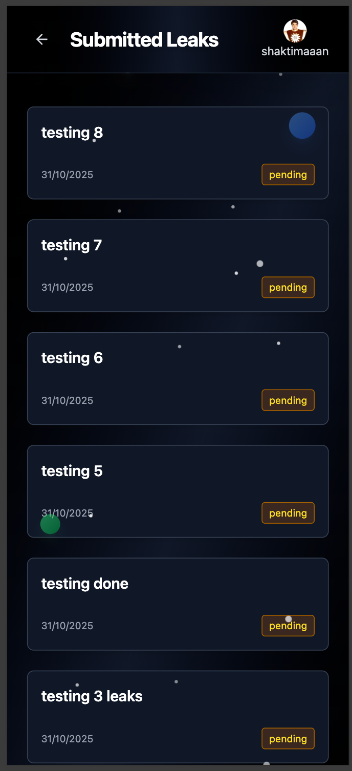The height and width of the screenshot is (771, 352).
Task: Open the shaktimaaan profile avatar
Action: 295,32
